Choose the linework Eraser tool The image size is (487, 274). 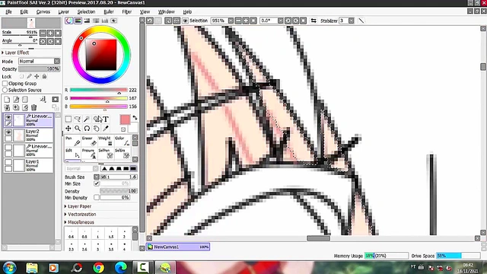pyautogui.click(x=90, y=141)
